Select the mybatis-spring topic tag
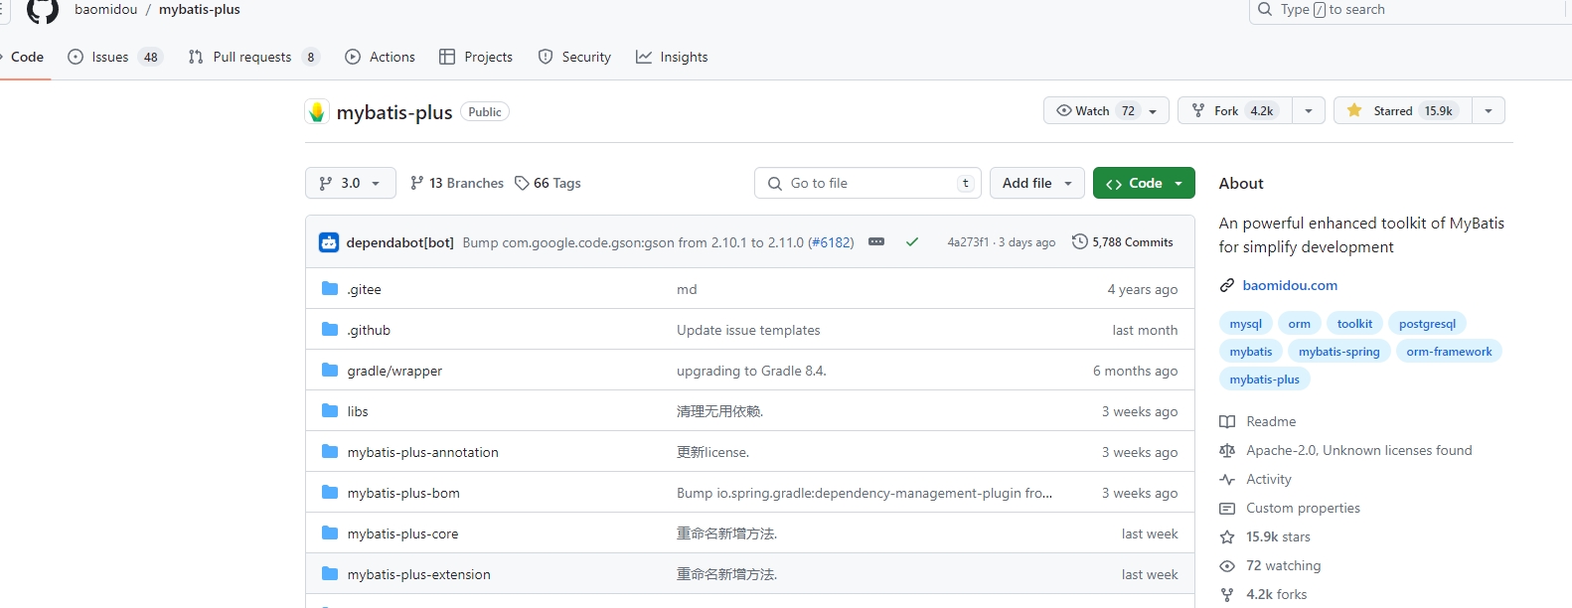The image size is (1572, 608). [1338, 352]
